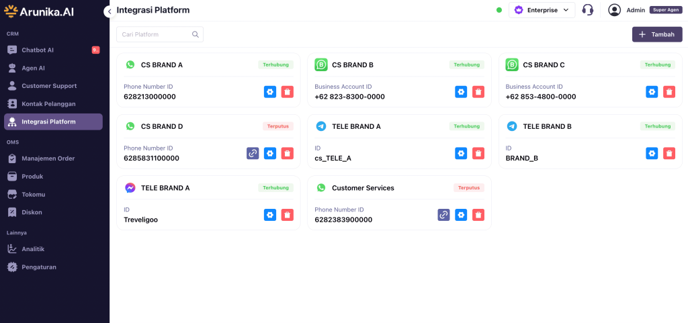
Task: Click the Telegram icon on TELE BRAND B
Action: 512,126
